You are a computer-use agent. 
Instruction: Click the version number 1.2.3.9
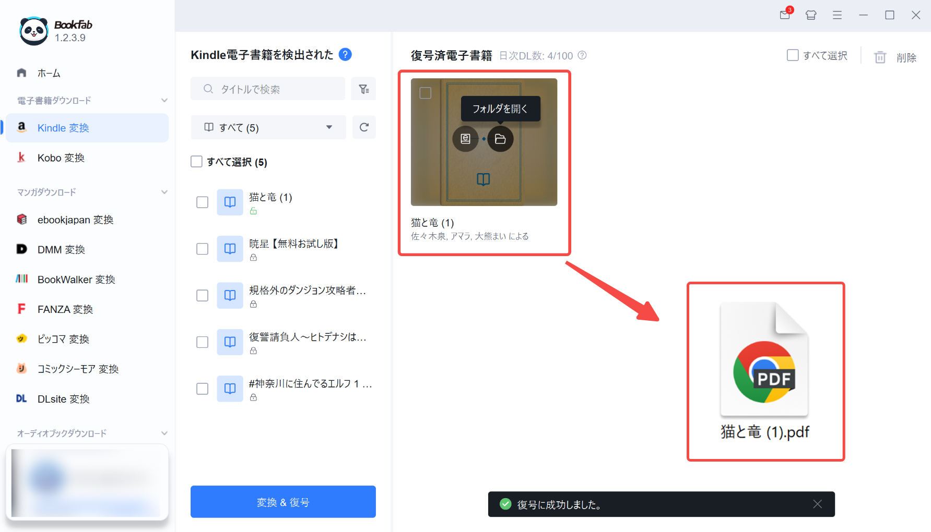tap(70, 38)
